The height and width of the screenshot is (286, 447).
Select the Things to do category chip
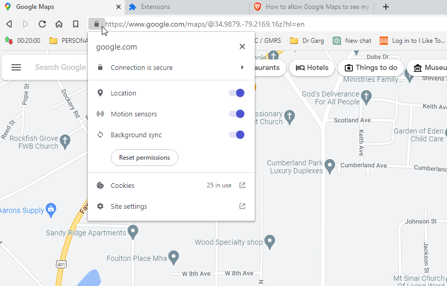(x=371, y=68)
